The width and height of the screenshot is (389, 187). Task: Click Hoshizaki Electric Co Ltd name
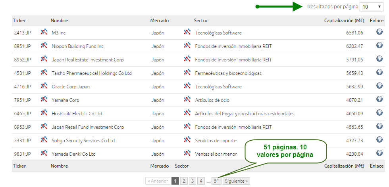[x=77, y=114]
